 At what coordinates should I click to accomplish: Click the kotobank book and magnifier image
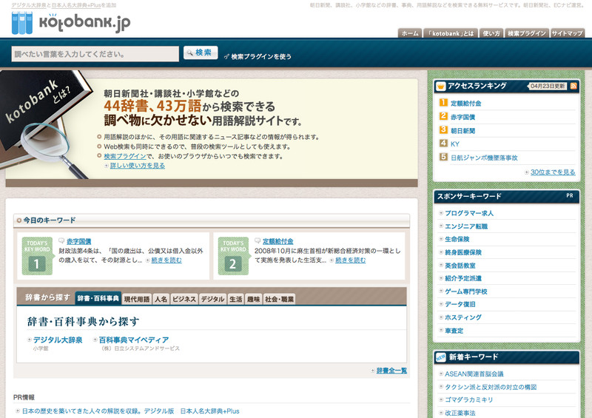[45, 124]
